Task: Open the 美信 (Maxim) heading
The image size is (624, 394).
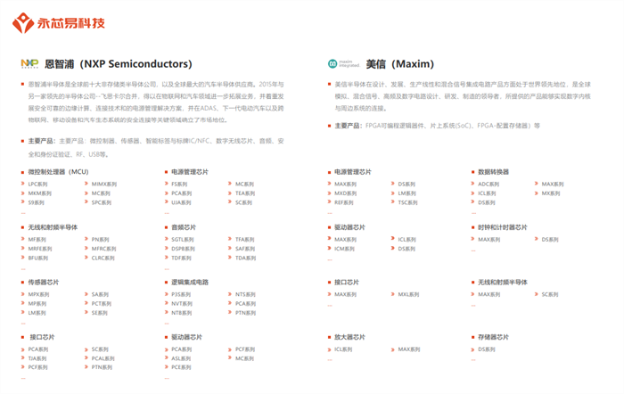Action: pyautogui.click(x=399, y=64)
